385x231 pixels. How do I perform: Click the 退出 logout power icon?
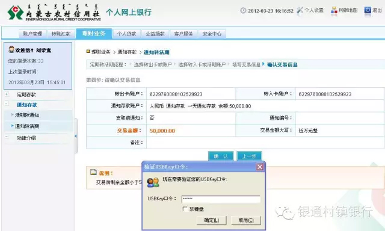tap(368, 10)
